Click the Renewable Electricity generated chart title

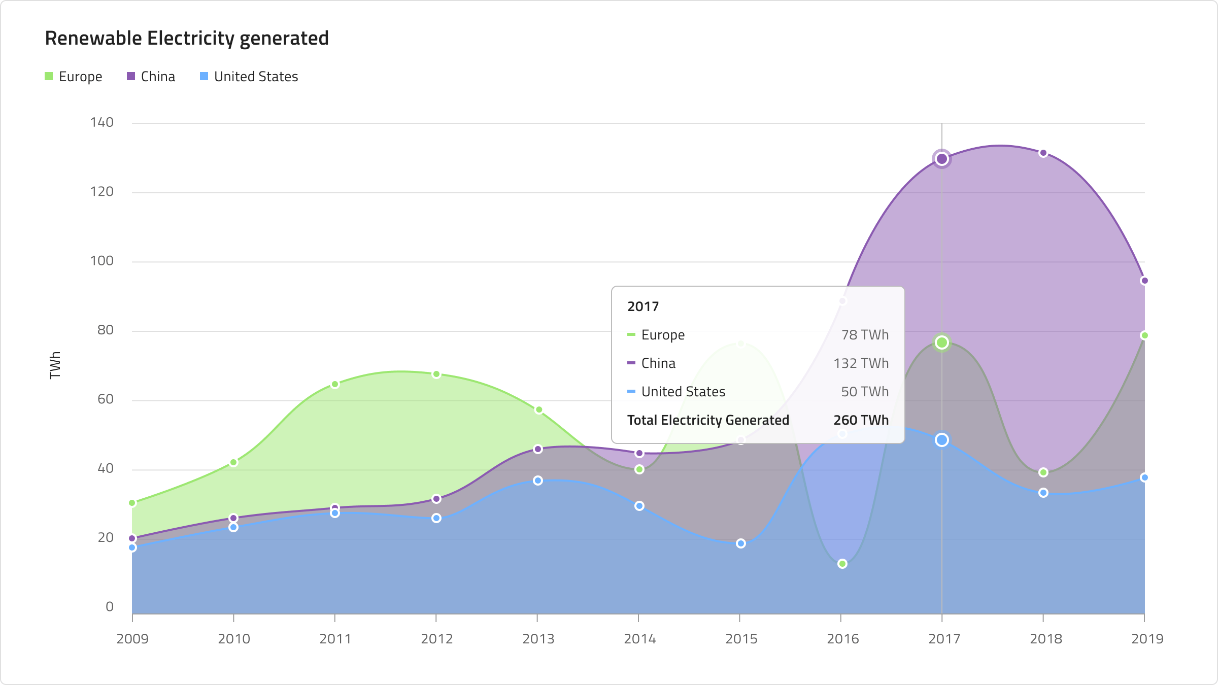[x=187, y=39]
